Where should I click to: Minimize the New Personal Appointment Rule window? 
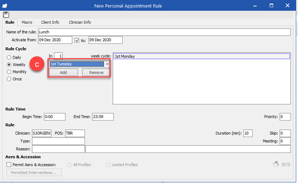(255, 6)
